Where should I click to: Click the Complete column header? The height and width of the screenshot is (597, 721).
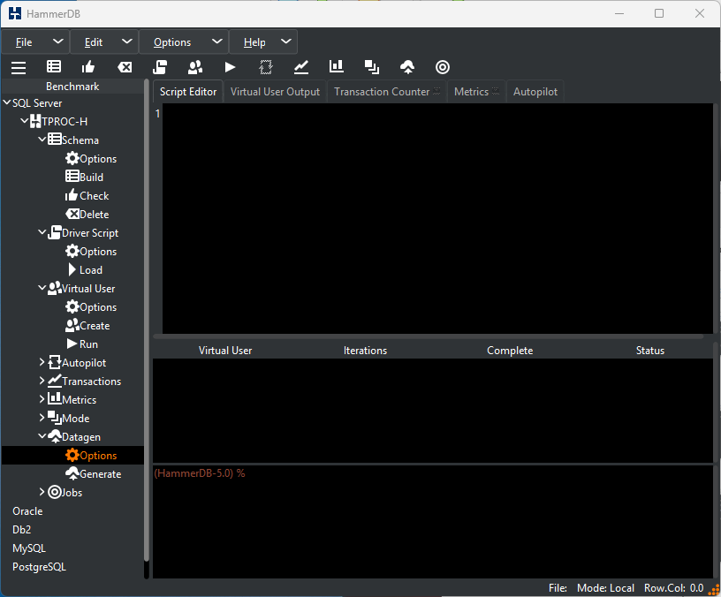coord(510,351)
